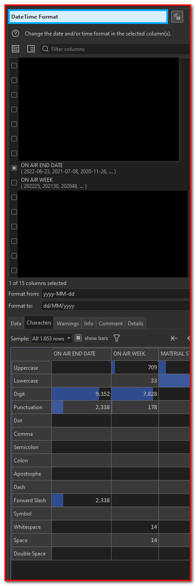The height and width of the screenshot is (586, 196).
Task: Click the help question mark icon
Action: pos(15,33)
